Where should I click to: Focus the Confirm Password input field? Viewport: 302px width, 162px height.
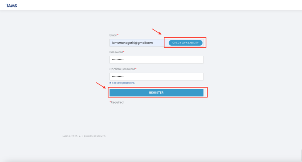(156, 77)
